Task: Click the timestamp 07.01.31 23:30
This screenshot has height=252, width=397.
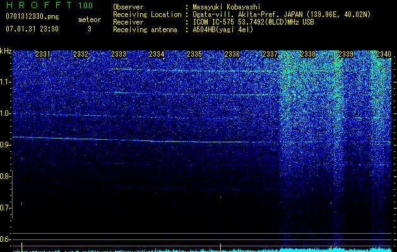Action: (x=32, y=29)
